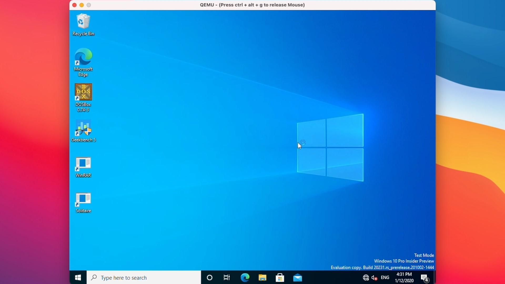Image resolution: width=505 pixels, height=284 pixels.
Task: Activate Cortana search assistant
Action: [209, 277]
